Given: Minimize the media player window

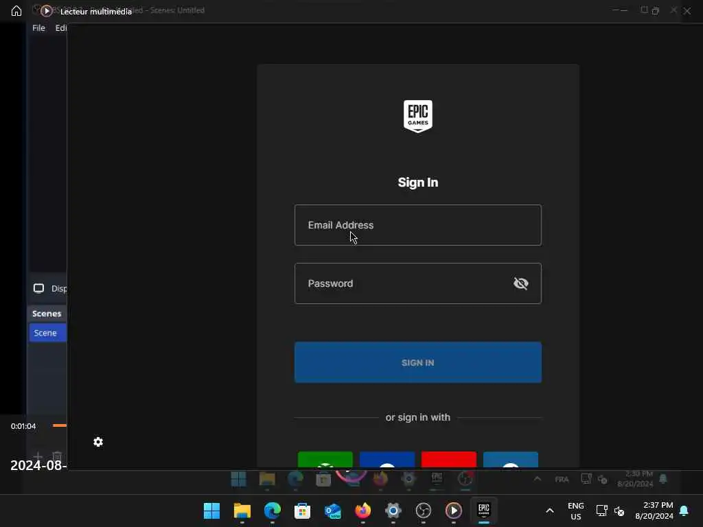Looking at the screenshot, I should (623, 11).
